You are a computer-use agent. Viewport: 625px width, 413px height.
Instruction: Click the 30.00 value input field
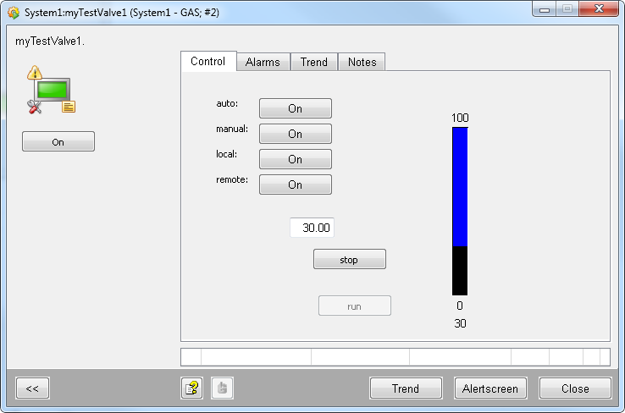(x=312, y=228)
